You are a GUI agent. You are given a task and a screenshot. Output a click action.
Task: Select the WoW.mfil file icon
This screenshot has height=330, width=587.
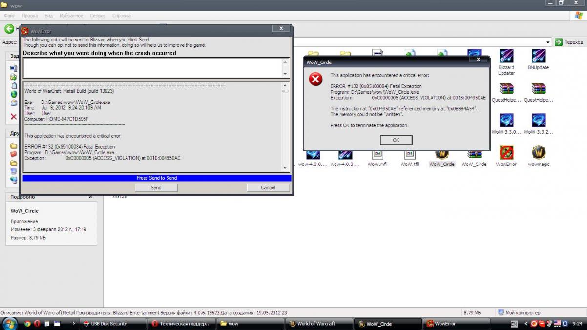pos(377,154)
